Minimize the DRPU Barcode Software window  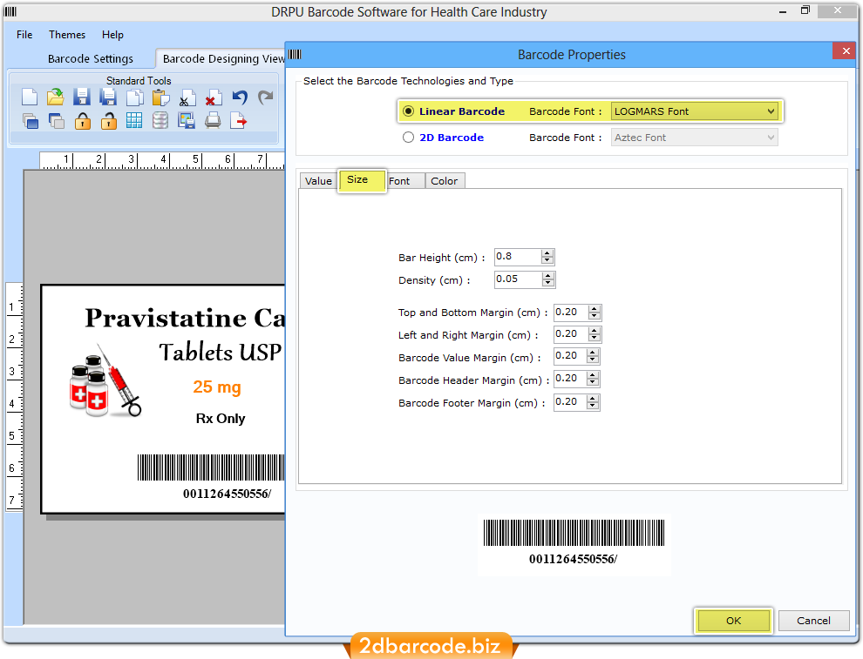coord(783,11)
